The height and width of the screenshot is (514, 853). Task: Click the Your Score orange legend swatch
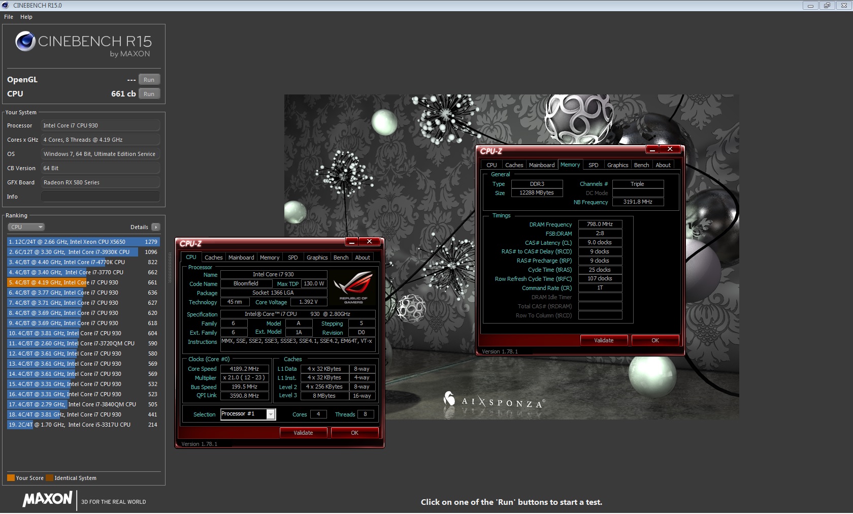[x=11, y=478]
